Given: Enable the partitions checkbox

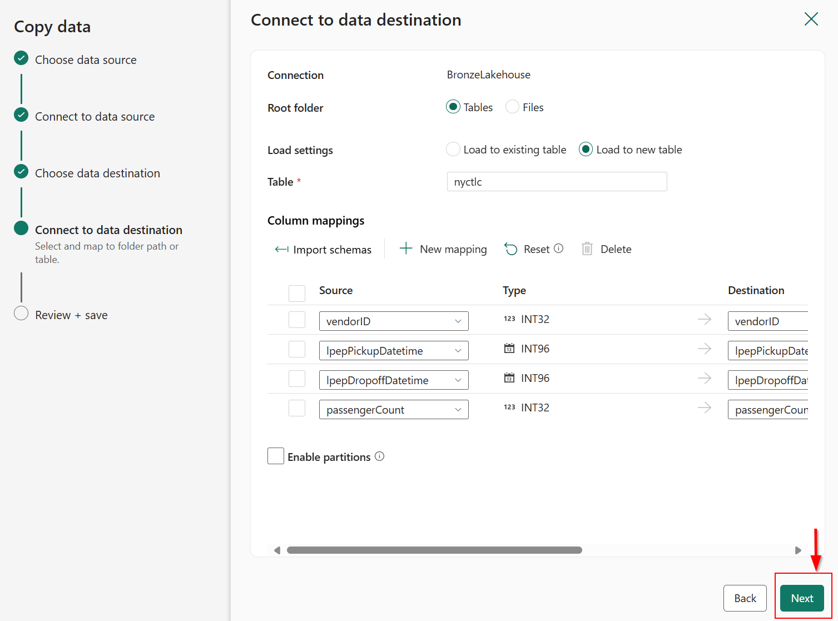Looking at the screenshot, I should coord(276,456).
